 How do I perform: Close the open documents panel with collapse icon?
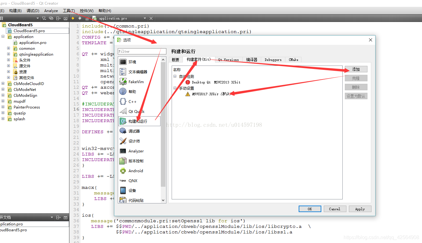pos(65,217)
